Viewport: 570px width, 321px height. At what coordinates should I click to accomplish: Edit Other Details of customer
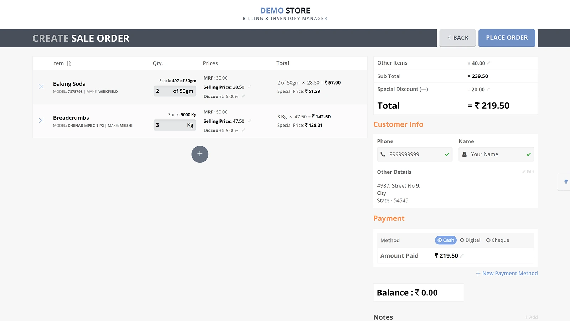(x=528, y=172)
